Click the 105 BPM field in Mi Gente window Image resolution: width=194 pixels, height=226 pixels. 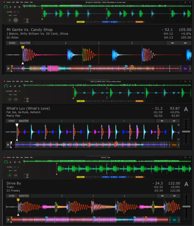click(x=9, y=12)
